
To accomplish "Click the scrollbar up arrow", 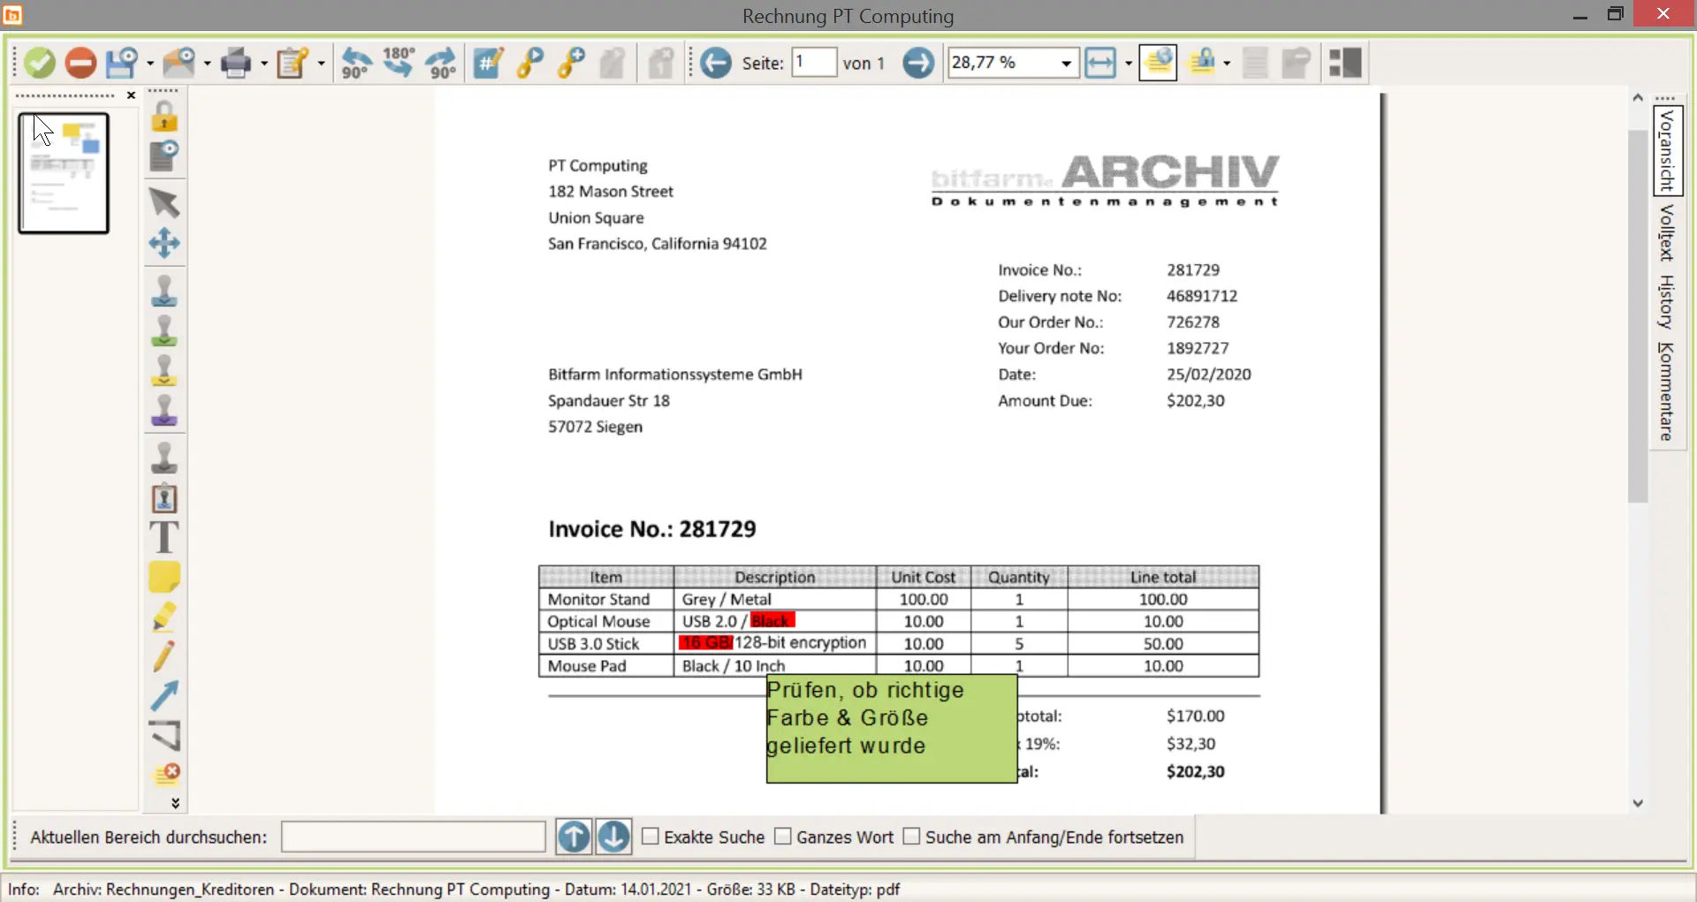I will [1638, 97].
